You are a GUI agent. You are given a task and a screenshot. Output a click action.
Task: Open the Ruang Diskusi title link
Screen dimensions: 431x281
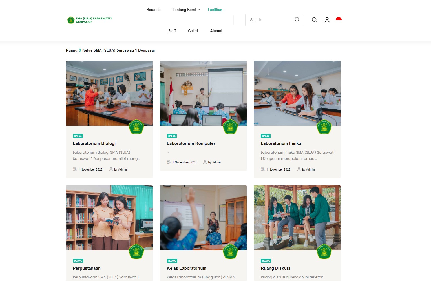275,268
